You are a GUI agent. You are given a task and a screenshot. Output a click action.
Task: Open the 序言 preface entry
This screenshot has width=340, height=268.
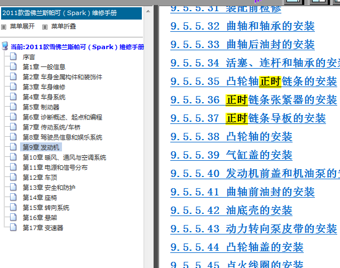(29, 58)
